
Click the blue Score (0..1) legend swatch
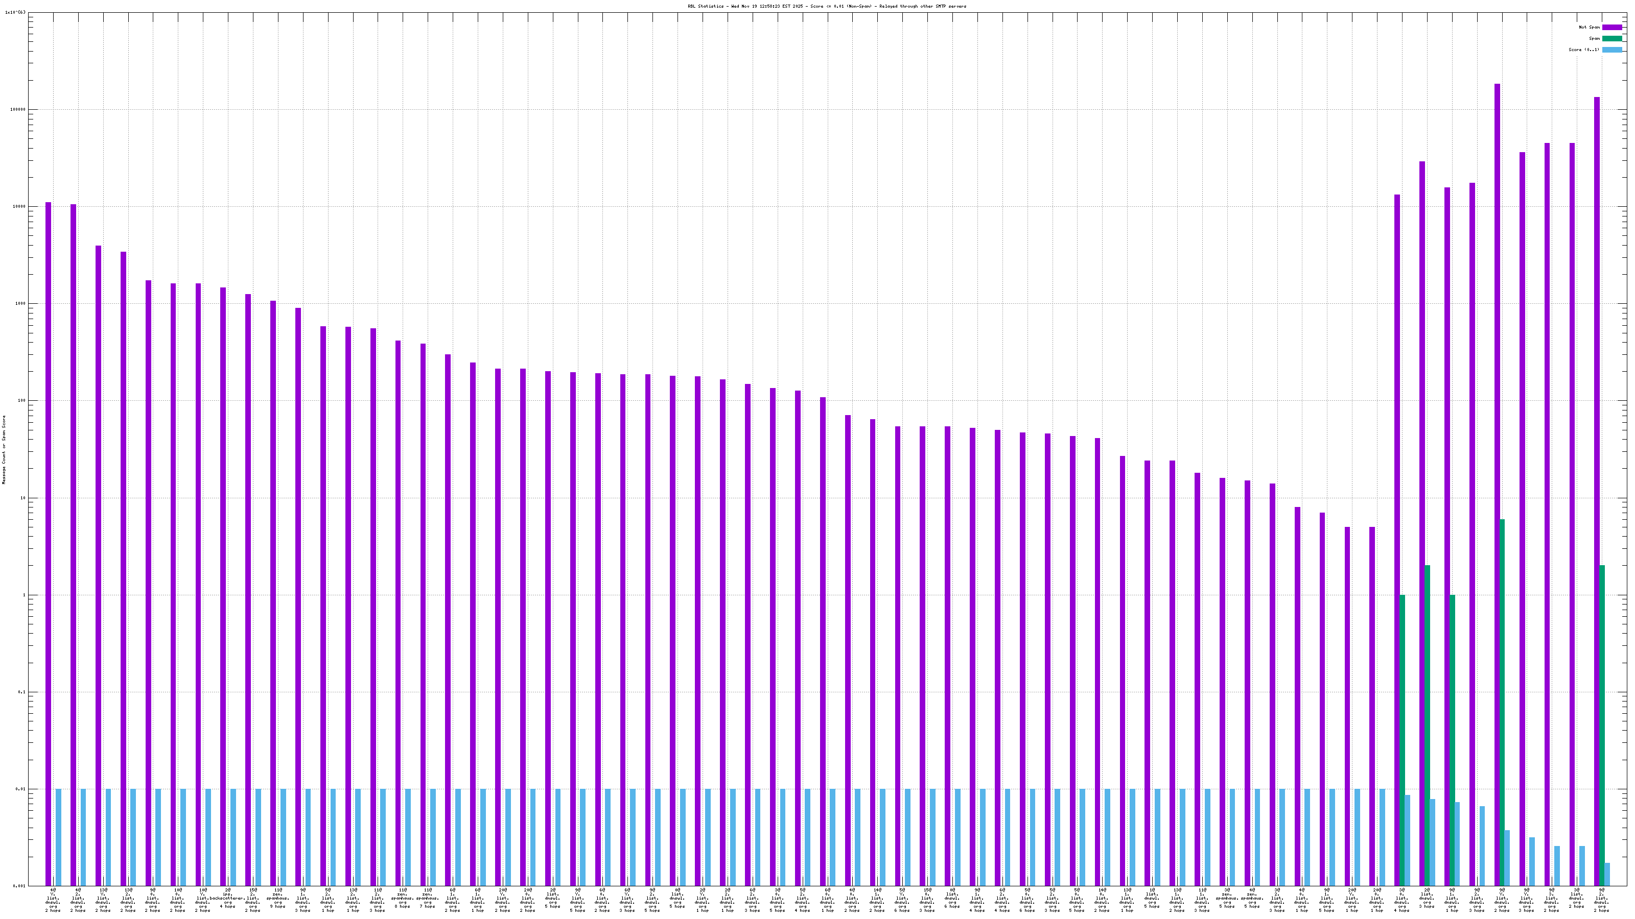click(1611, 50)
